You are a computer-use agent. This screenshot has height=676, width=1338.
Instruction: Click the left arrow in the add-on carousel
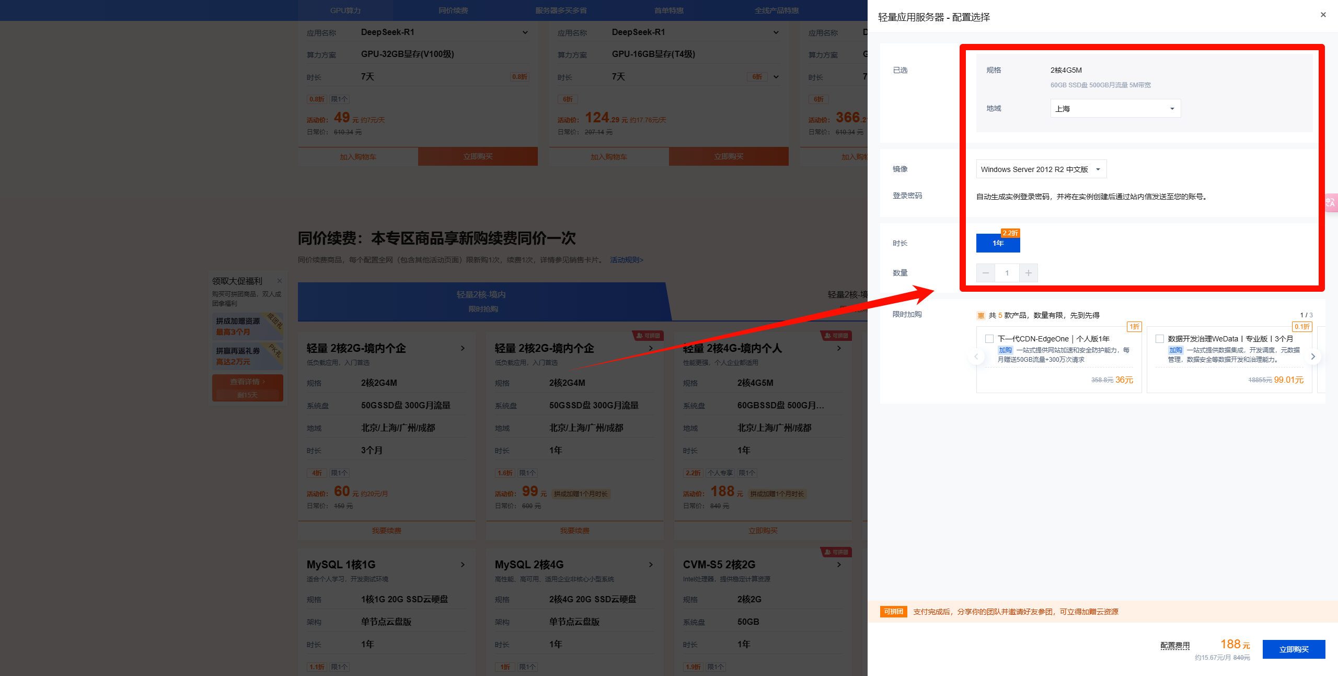tap(976, 356)
